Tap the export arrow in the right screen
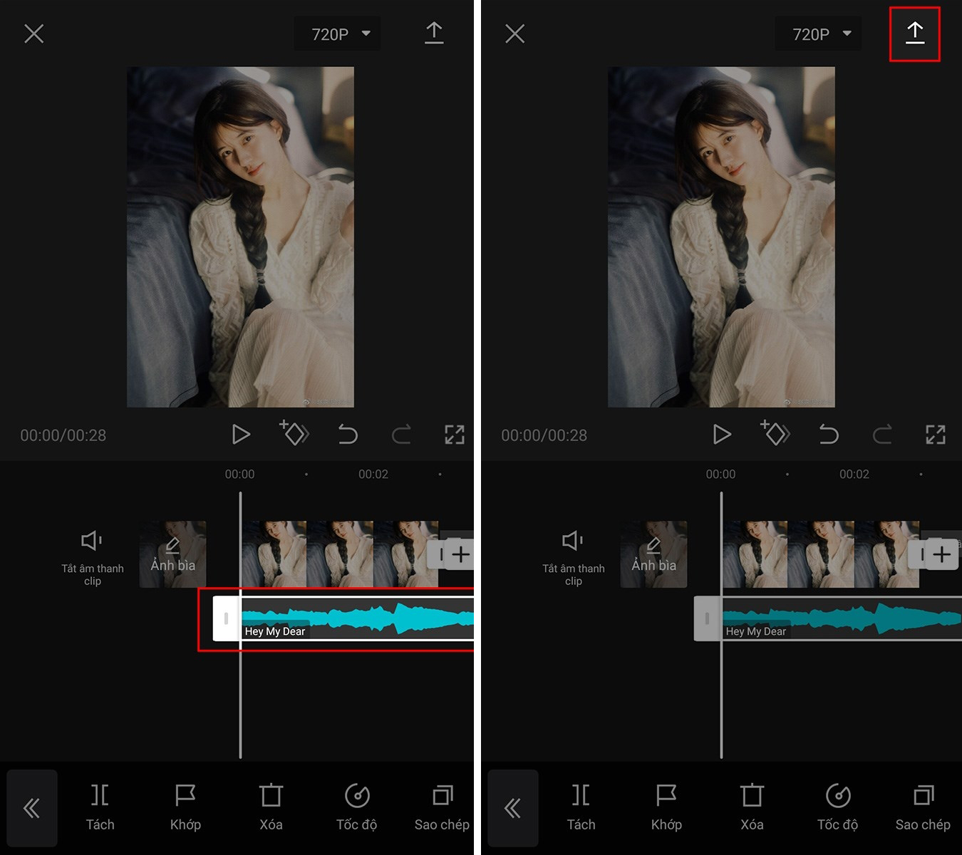The height and width of the screenshot is (855, 962). (x=915, y=33)
